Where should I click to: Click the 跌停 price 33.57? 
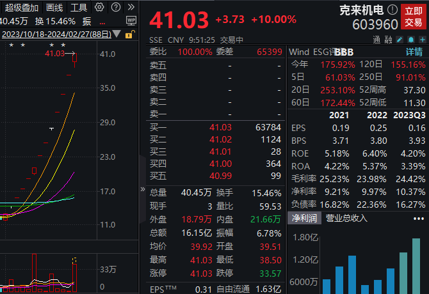point(270,274)
